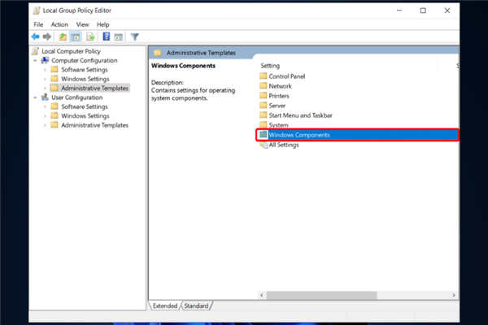This screenshot has height=325, width=488.
Task: Expand Administrative Templates under User Configuration
Action: 45,125
